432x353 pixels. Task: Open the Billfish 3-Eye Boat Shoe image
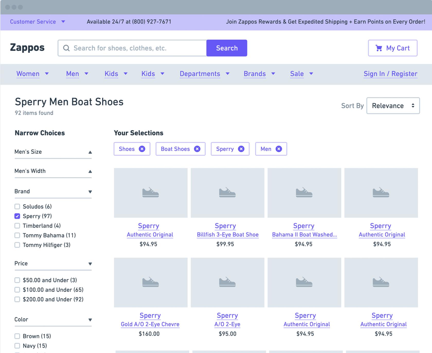(x=228, y=193)
